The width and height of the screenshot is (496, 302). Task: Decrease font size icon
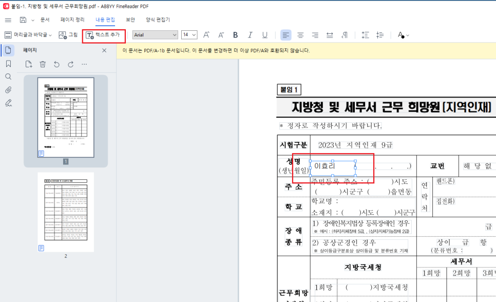tap(221, 35)
